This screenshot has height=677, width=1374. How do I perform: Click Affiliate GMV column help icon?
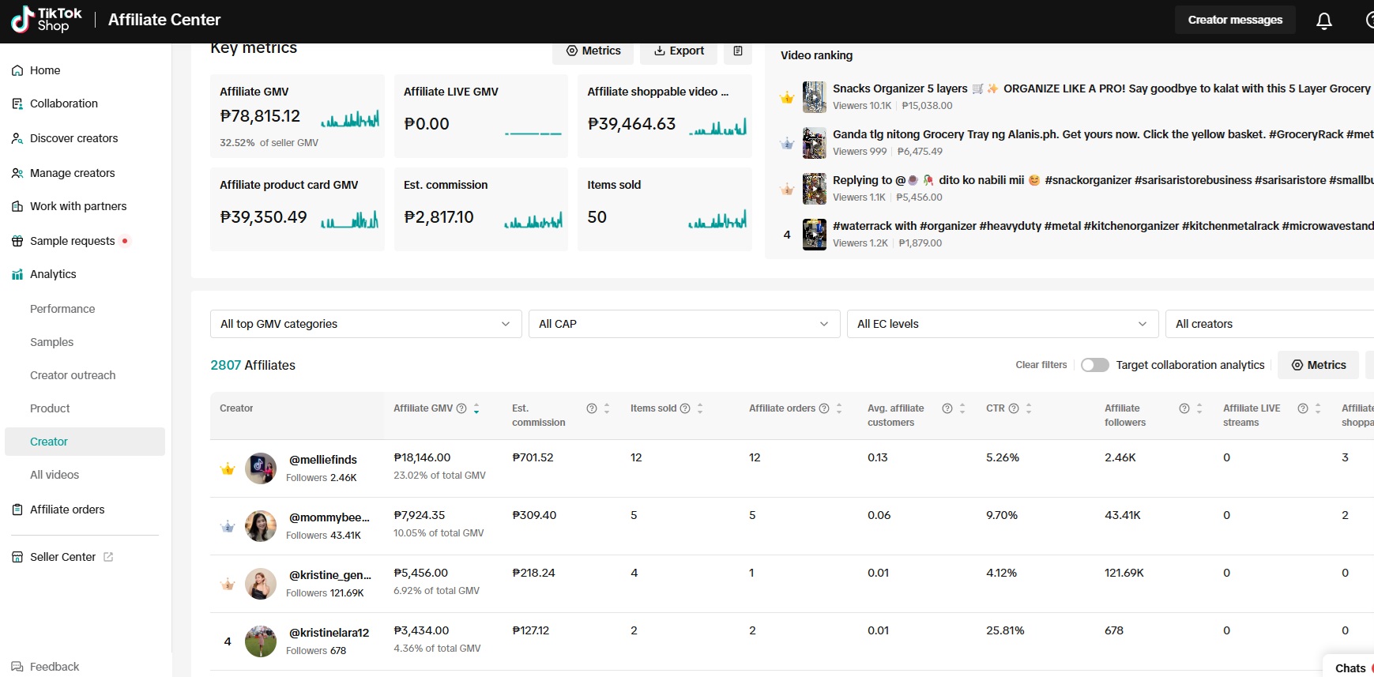[461, 408]
